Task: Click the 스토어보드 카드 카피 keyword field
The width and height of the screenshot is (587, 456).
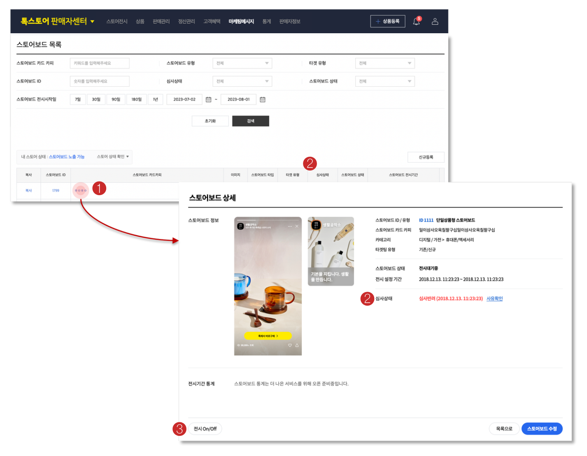Action: coord(100,63)
